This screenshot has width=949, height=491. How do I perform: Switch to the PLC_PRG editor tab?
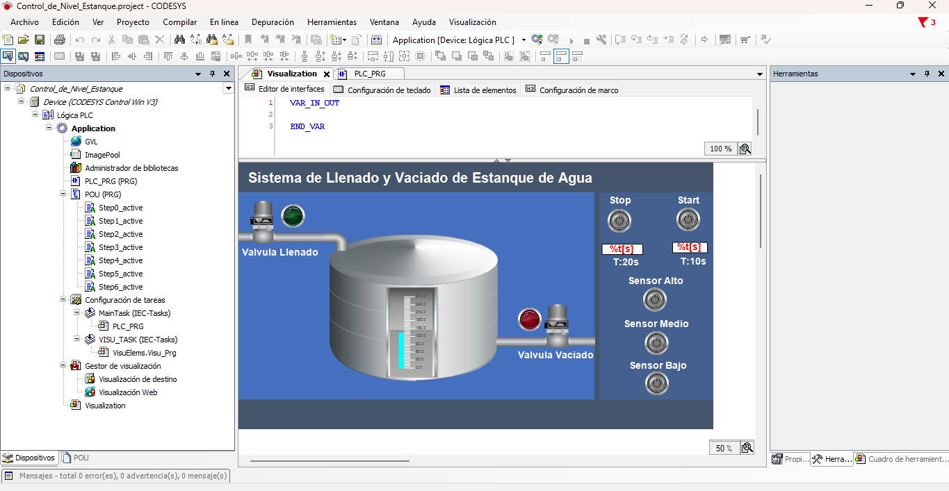click(369, 74)
